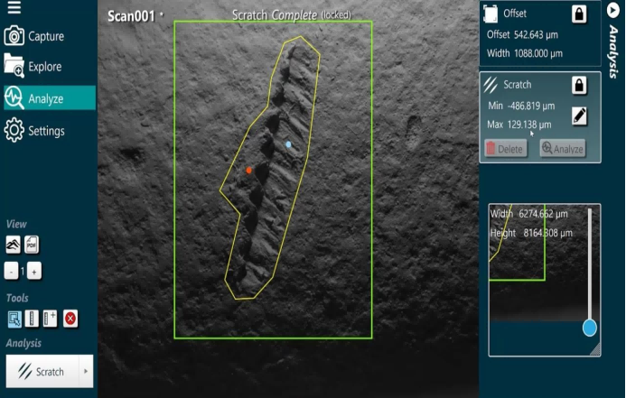The width and height of the screenshot is (626, 398).
Task: Delete the Scratch analysis
Action: click(x=506, y=149)
